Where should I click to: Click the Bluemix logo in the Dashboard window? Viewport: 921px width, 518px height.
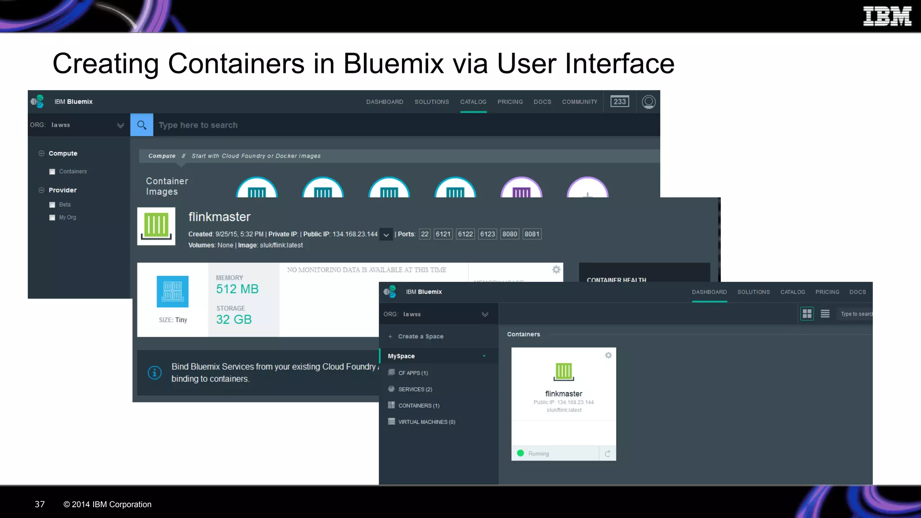coord(390,292)
